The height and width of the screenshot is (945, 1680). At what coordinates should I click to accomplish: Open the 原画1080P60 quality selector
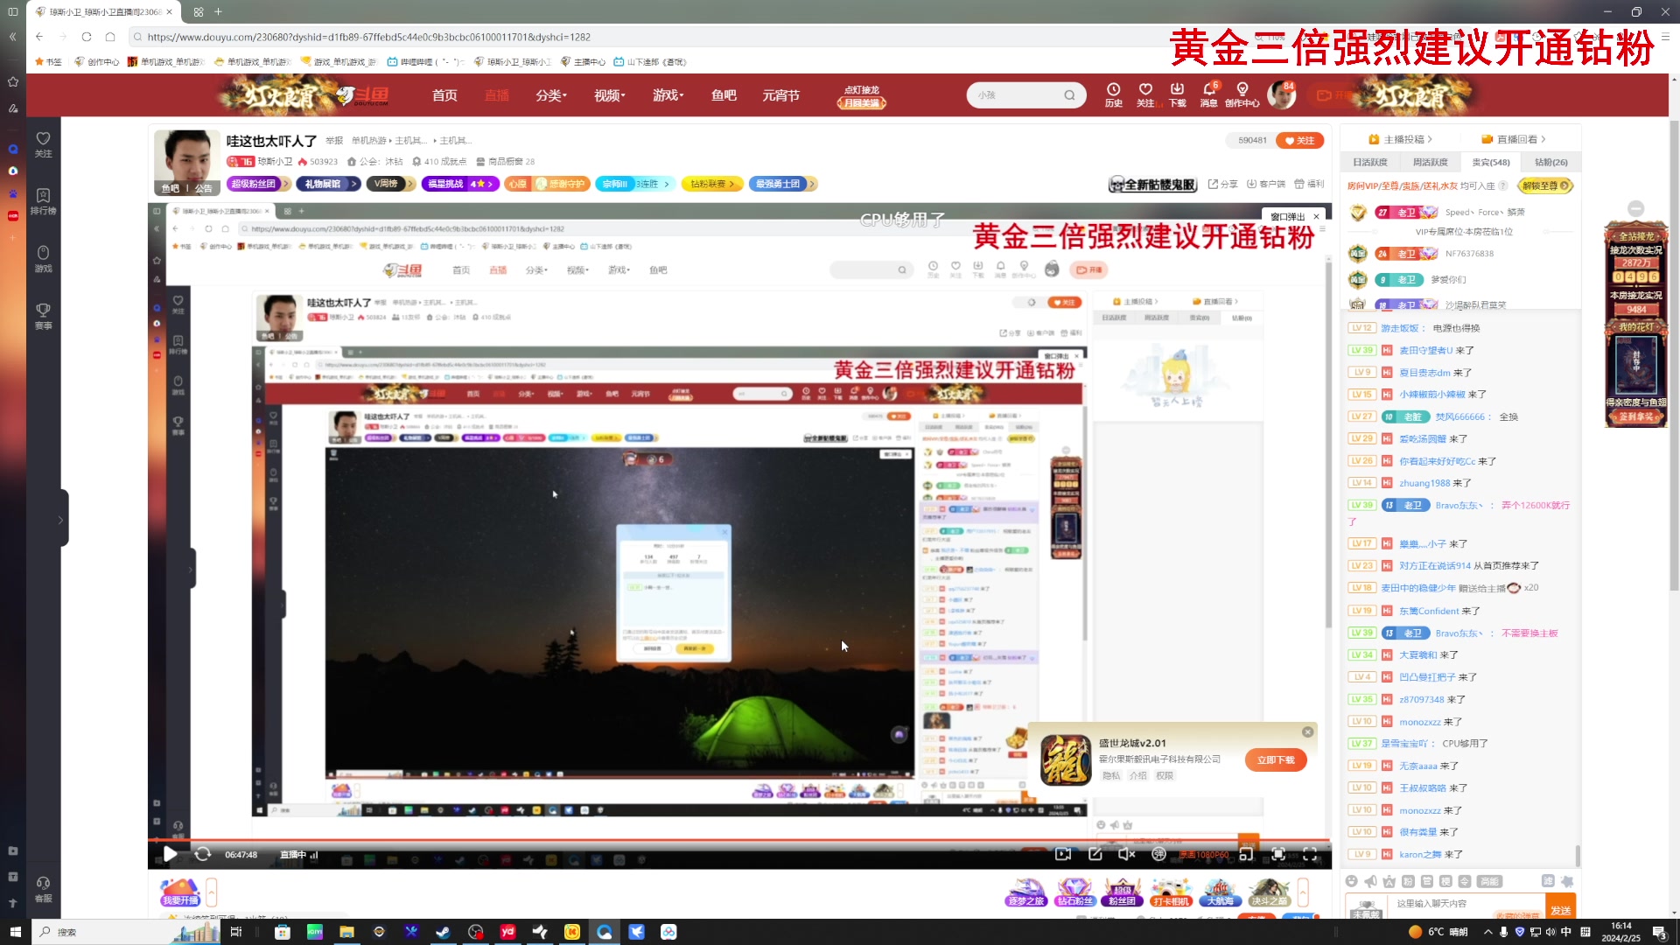point(1205,854)
